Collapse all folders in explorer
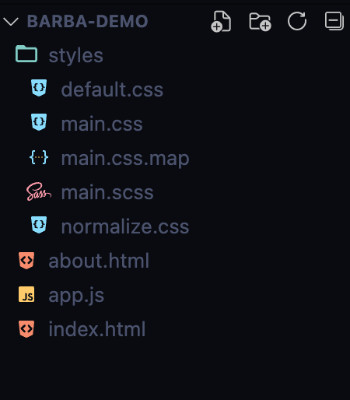 coord(334,21)
